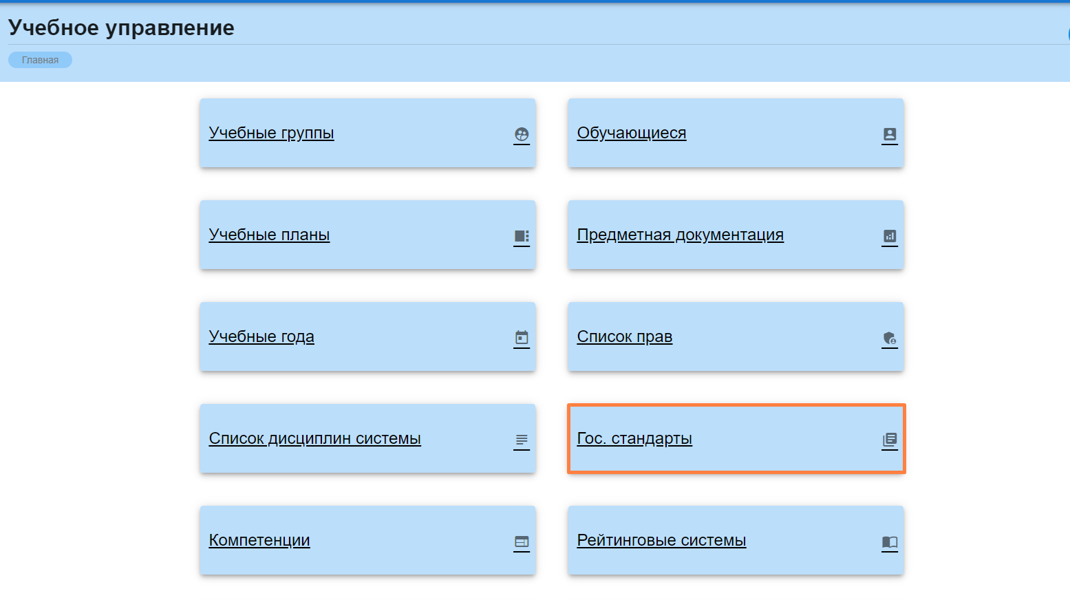Click the icon on the Учебные планы card

(x=522, y=236)
